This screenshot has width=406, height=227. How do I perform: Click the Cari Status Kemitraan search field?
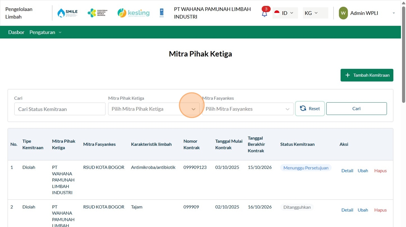[x=60, y=109]
